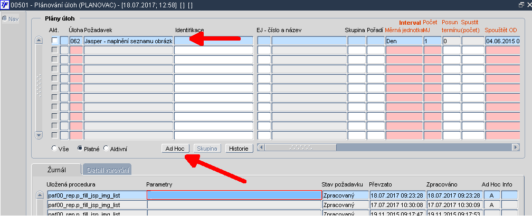Open Historie for the selected plan
Image resolution: width=532 pixels, height=216 pixels.
(x=239, y=148)
